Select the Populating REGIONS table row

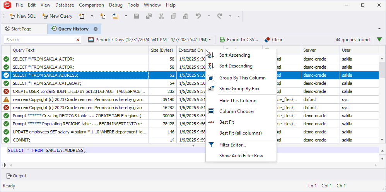tap(190, 124)
